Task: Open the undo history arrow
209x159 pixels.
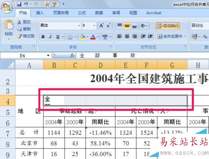Action: (31, 4)
